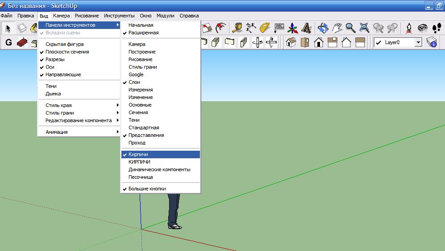The width and height of the screenshot is (445, 251).
Task: Activate the Orbit camera tool
Action: point(323,28)
